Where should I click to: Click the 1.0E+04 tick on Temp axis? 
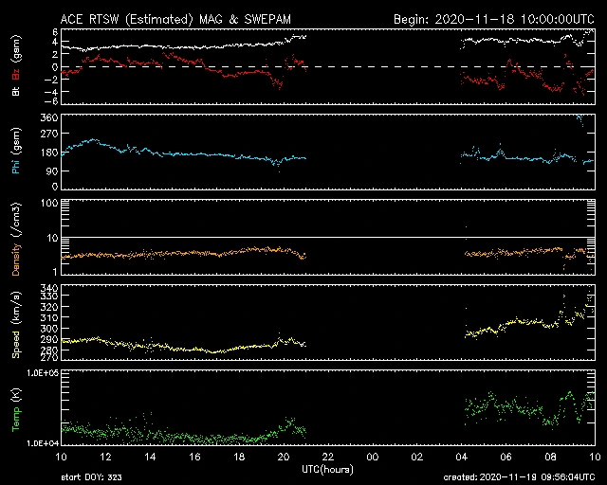[x=38, y=442]
